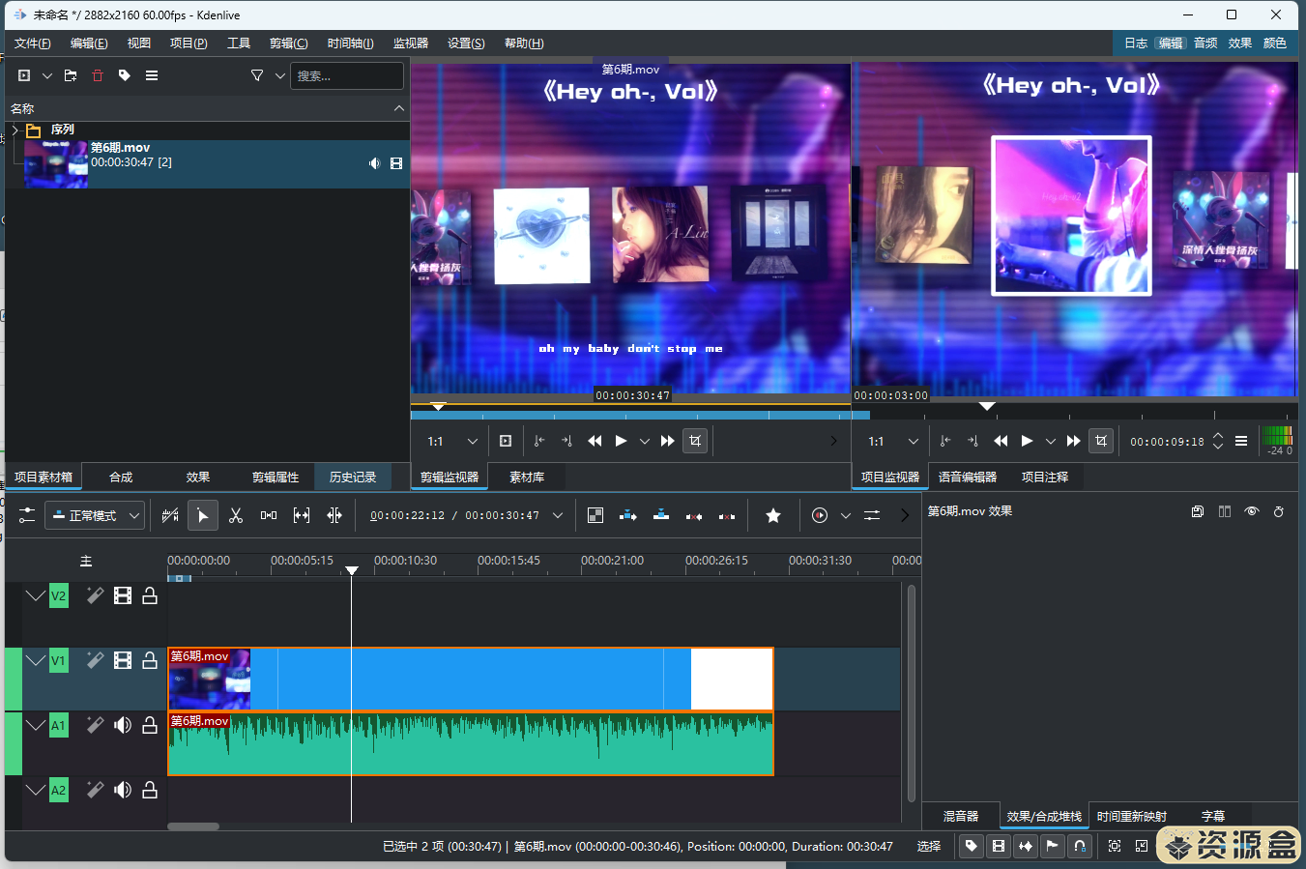Hide the V2 video track
Image resolution: width=1306 pixels, height=869 pixels.
click(123, 595)
